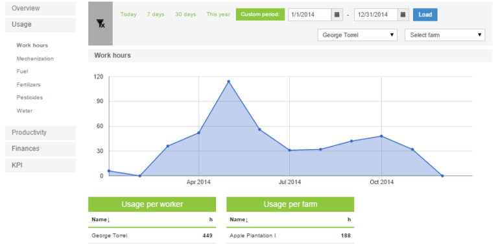Select Fertilizers submenu item

[29, 85]
